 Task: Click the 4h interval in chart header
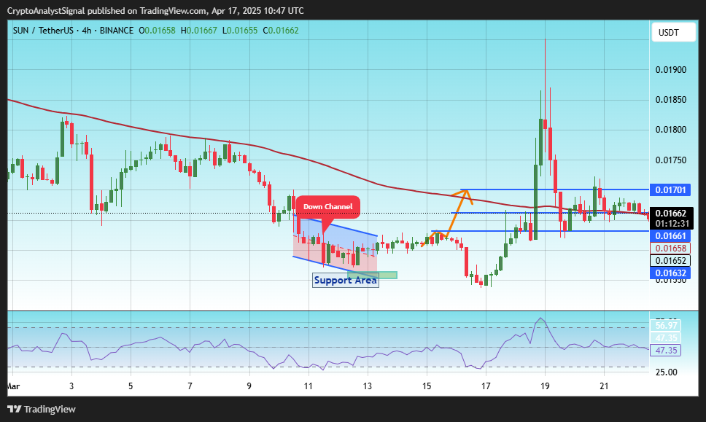coord(87,30)
